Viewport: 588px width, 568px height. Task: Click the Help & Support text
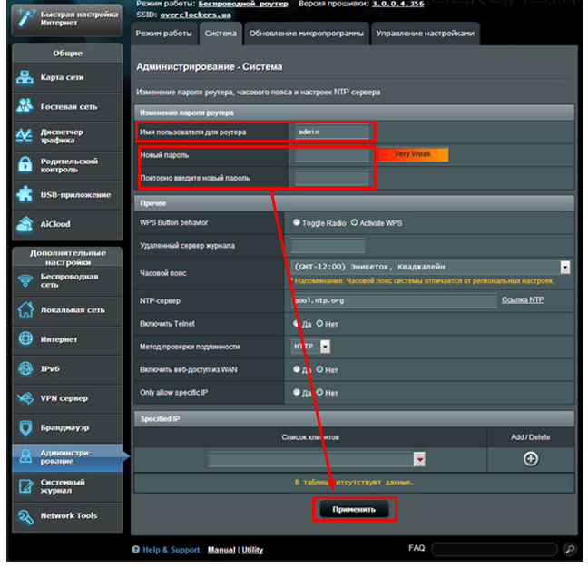pyautogui.click(x=171, y=550)
